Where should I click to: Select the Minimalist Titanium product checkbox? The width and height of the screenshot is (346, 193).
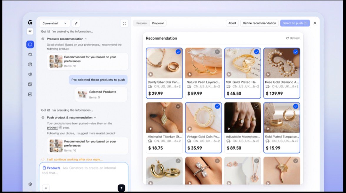[178, 106]
